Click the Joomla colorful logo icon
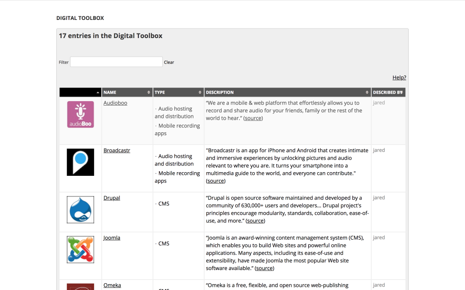Image resolution: width=465 pixels, height=290 pixels. click(x=80, y=250)
